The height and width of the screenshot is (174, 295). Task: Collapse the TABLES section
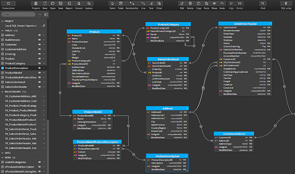2,30
